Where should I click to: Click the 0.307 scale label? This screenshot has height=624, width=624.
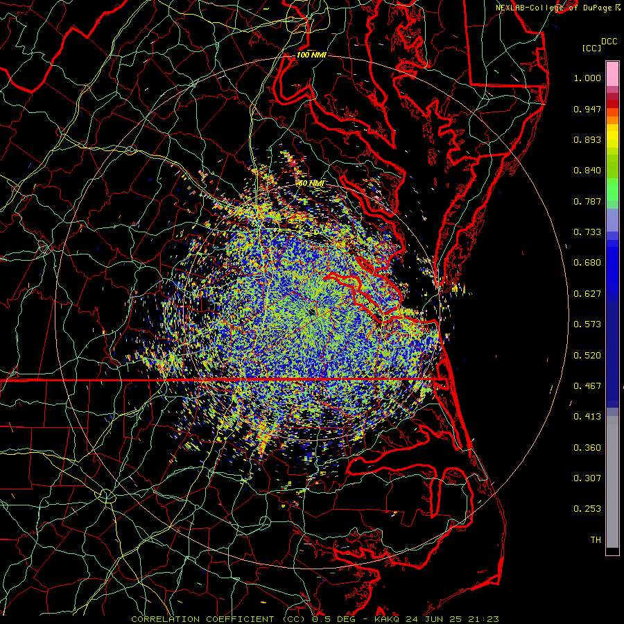click(x=587, y=478)
